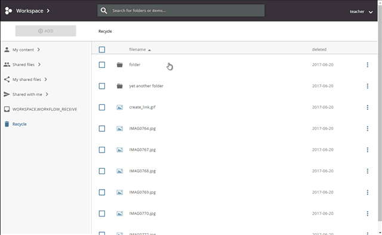This screenshot has width=382, height=235.
Task: Click the IMAG0769.jpg filename
Action: 142,192
